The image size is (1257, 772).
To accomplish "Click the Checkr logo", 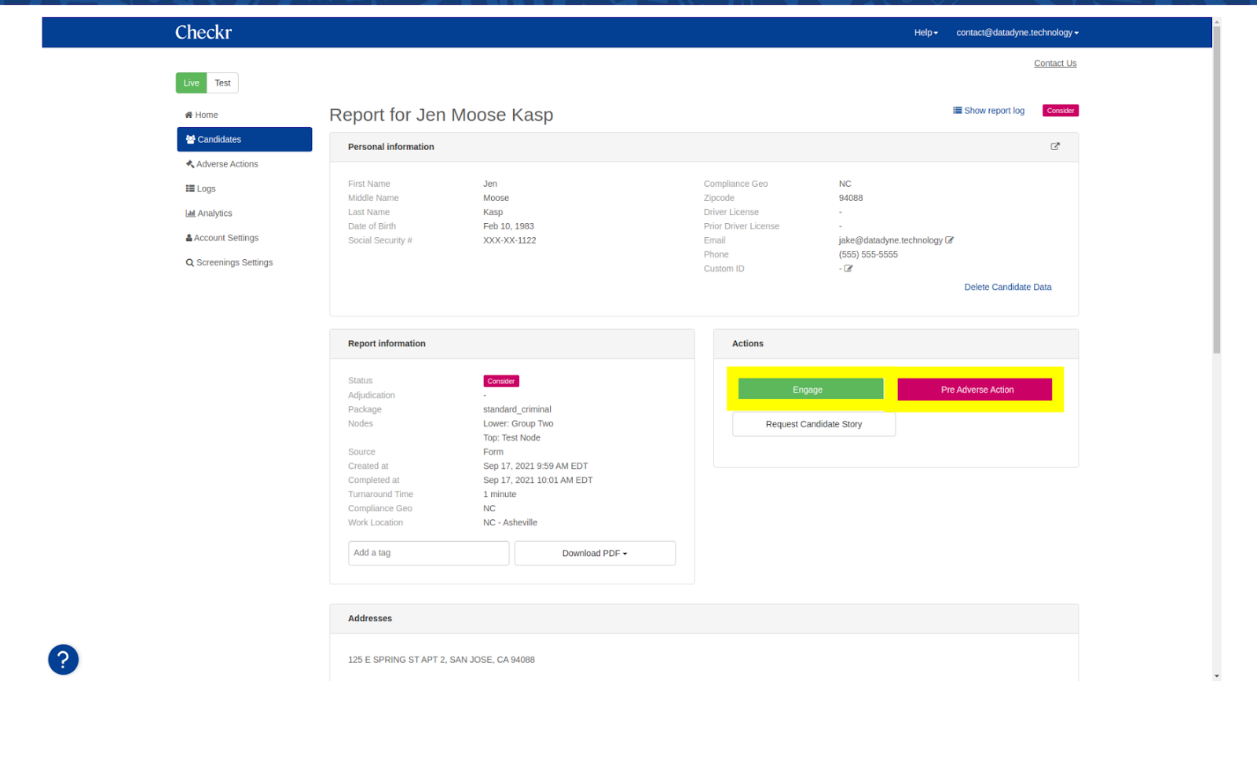I will click(x=203, y=32).
